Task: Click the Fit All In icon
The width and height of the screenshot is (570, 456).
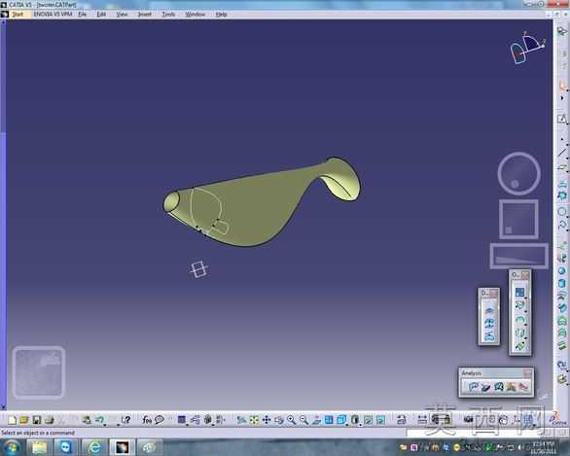Action: (x=254, y=420)
